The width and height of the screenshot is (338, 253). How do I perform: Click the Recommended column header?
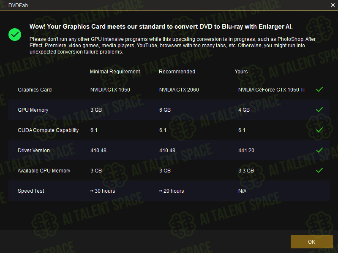tap(177, 72)
